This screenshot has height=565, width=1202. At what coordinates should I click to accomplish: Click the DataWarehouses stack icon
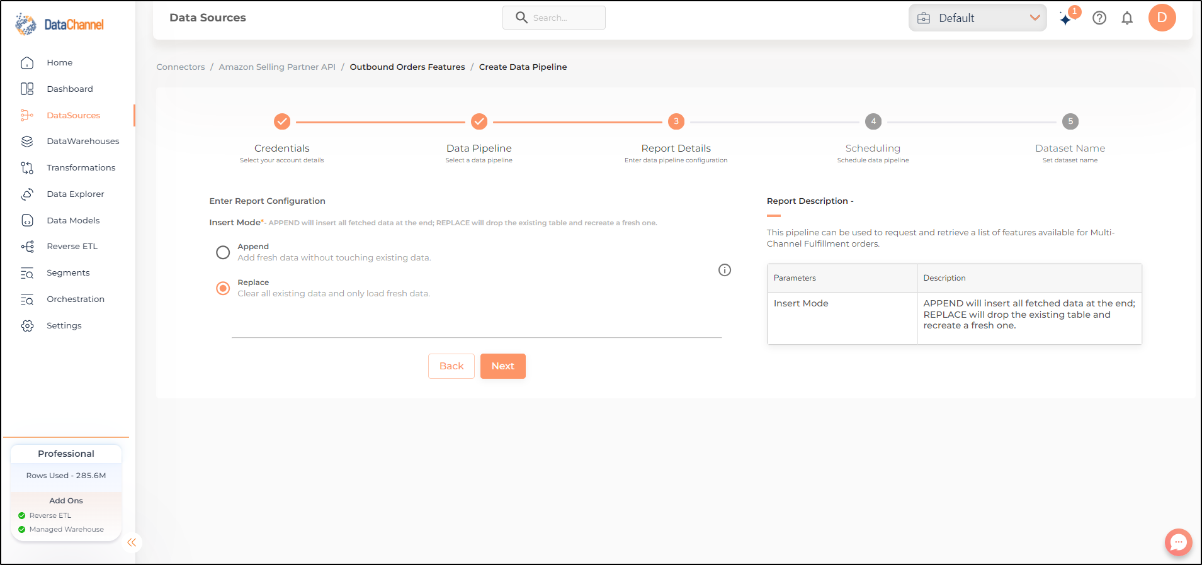pyautogui.click(x=27, y=142)
